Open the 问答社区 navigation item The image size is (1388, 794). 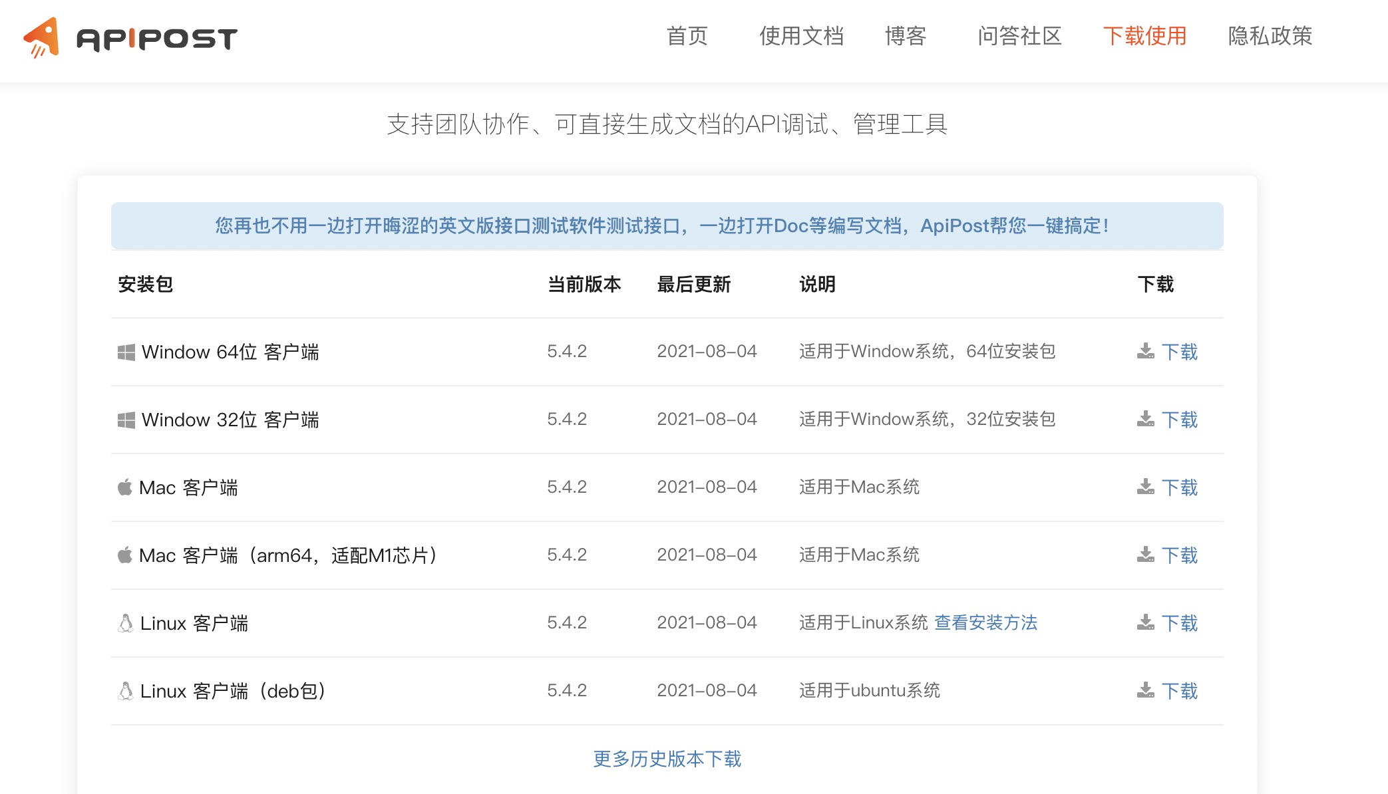click(1019, 36)
